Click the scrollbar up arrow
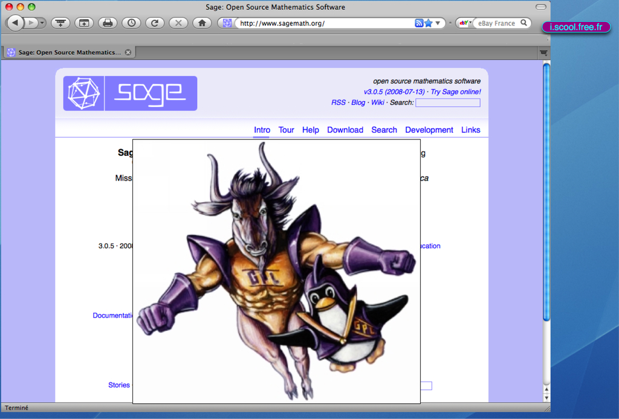The width and height of the screenshot is (619, 419). [x=546, y=389]
